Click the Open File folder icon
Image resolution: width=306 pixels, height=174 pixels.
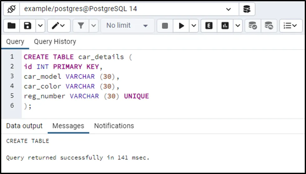[12, 26]
